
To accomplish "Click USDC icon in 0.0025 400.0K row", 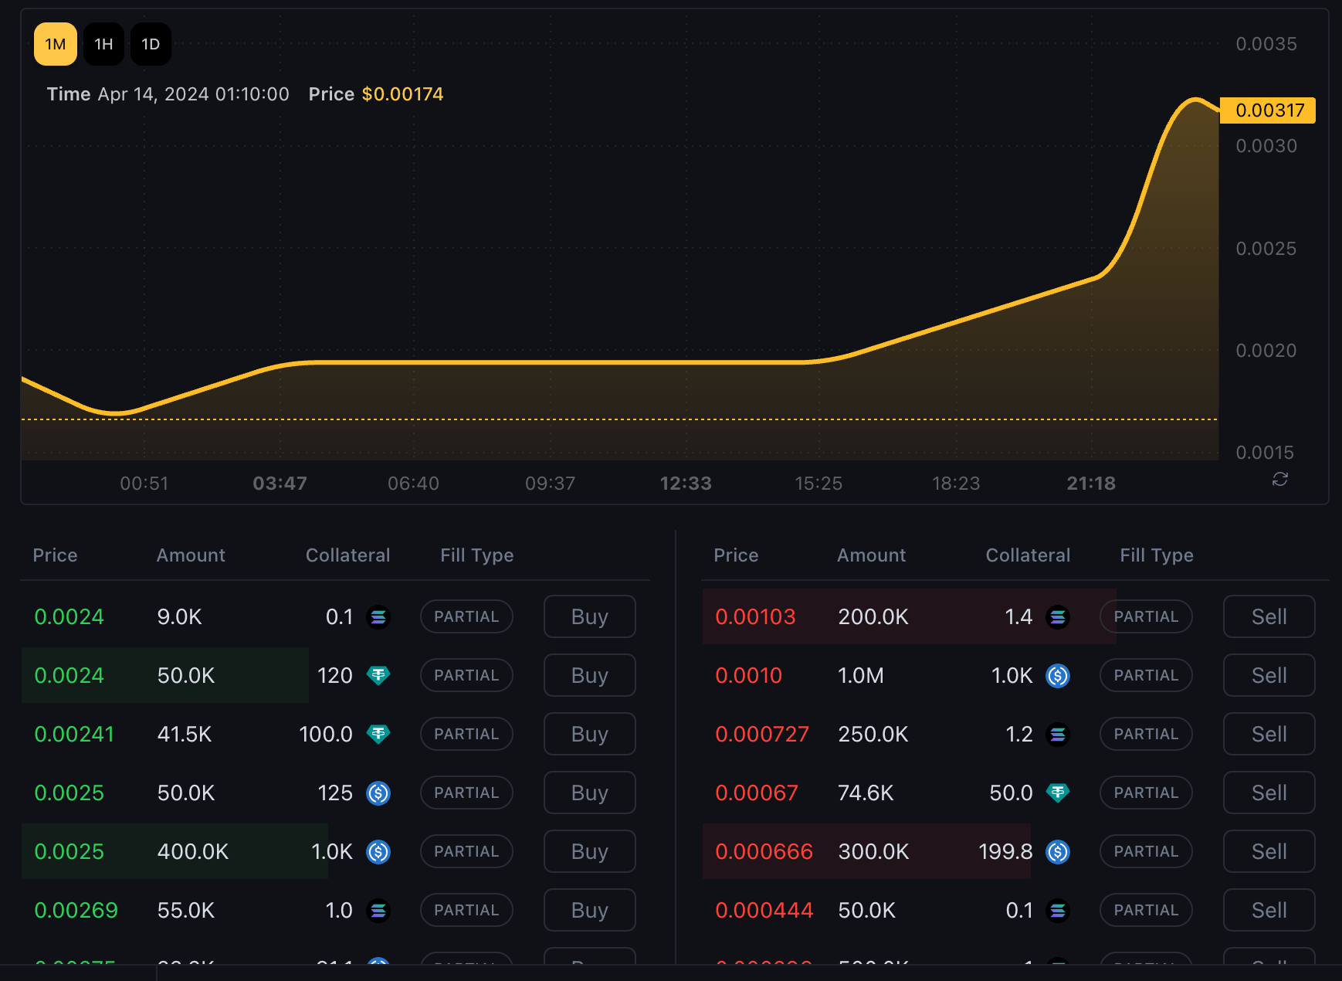I will (378, 852).
